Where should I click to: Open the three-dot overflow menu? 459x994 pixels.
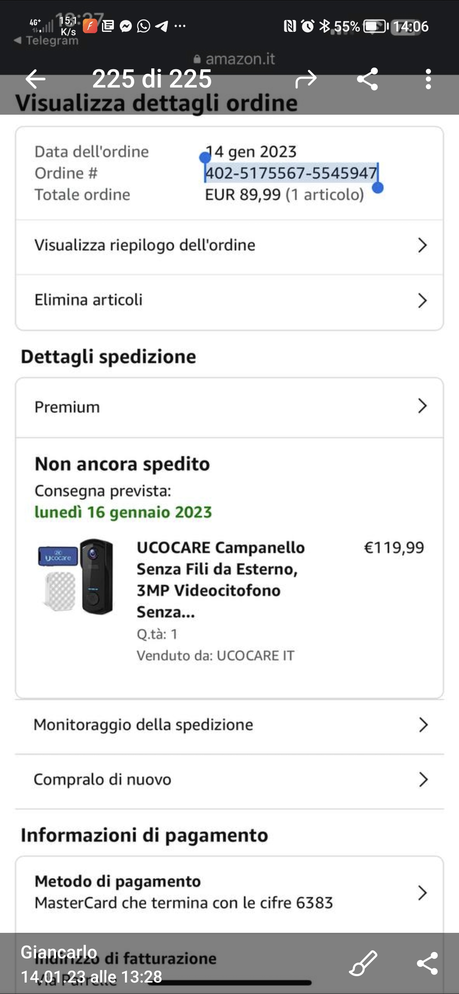point(428,79)
